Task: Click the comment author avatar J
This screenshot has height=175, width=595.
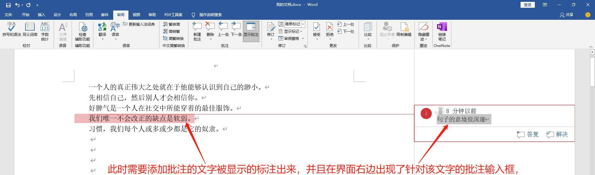Action: coord(426,113)
